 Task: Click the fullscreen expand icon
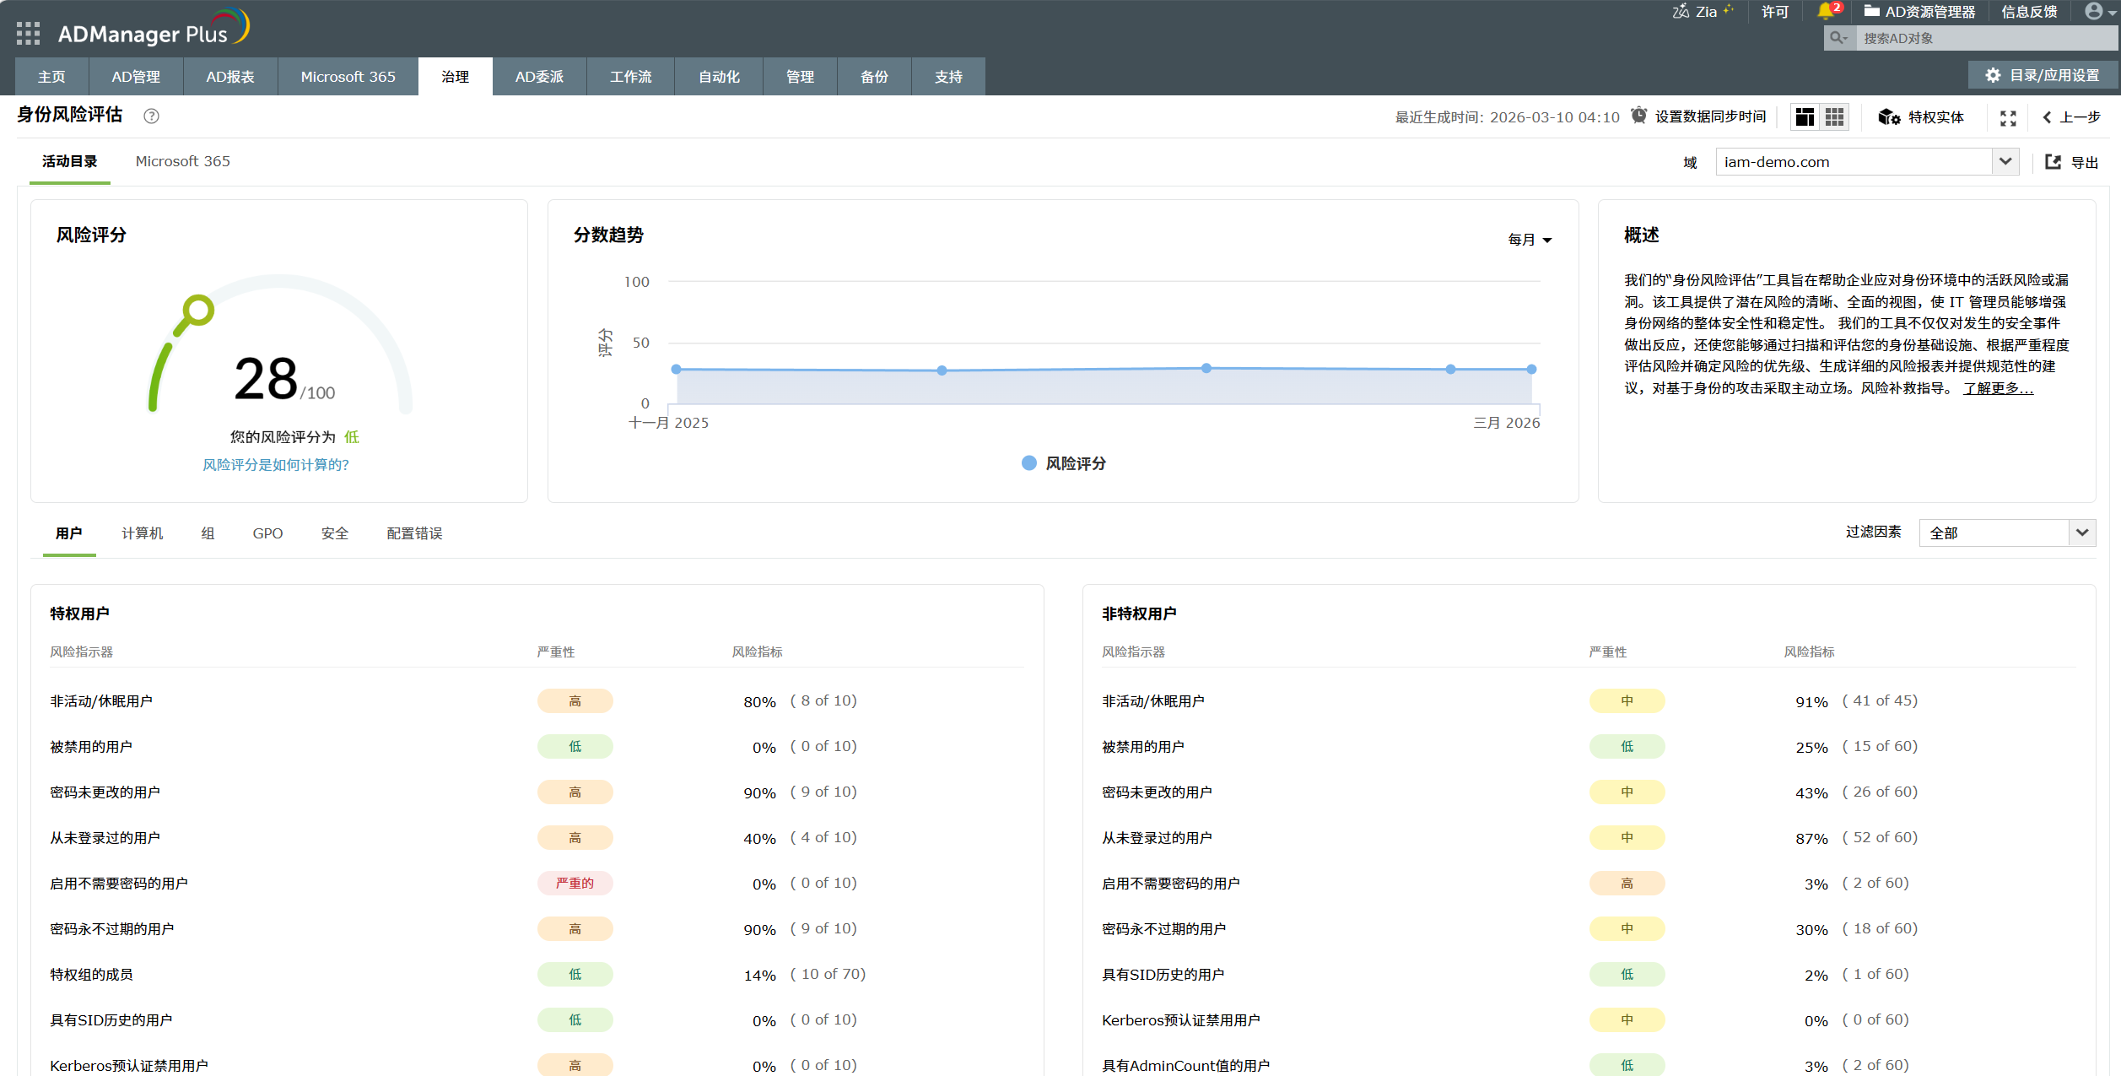click(x=2008, y=118)
